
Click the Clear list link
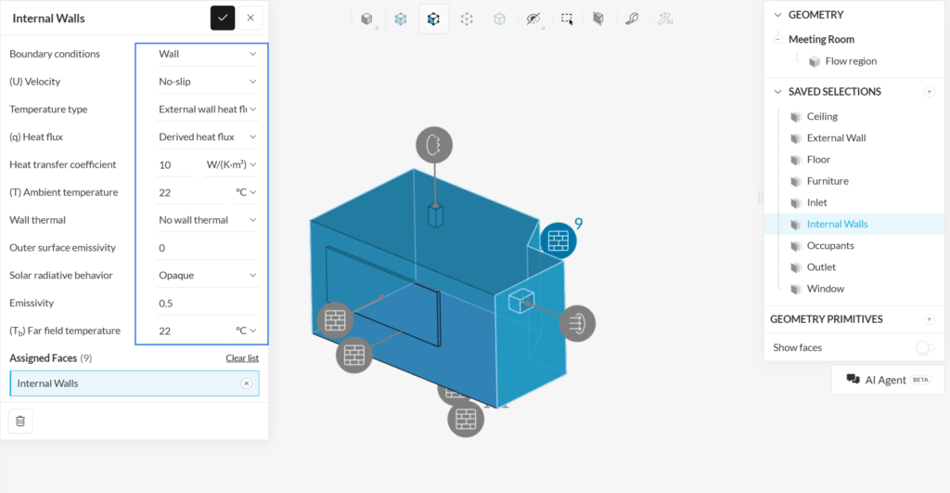point(242,358)
